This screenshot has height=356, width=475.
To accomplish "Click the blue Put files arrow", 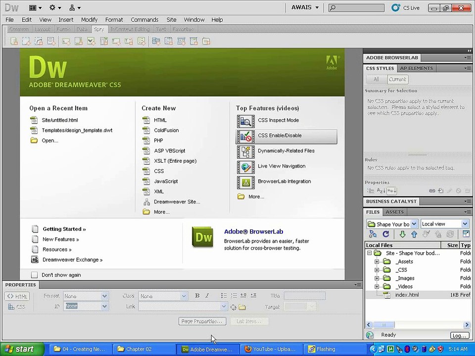I will (x=414, y=234).
